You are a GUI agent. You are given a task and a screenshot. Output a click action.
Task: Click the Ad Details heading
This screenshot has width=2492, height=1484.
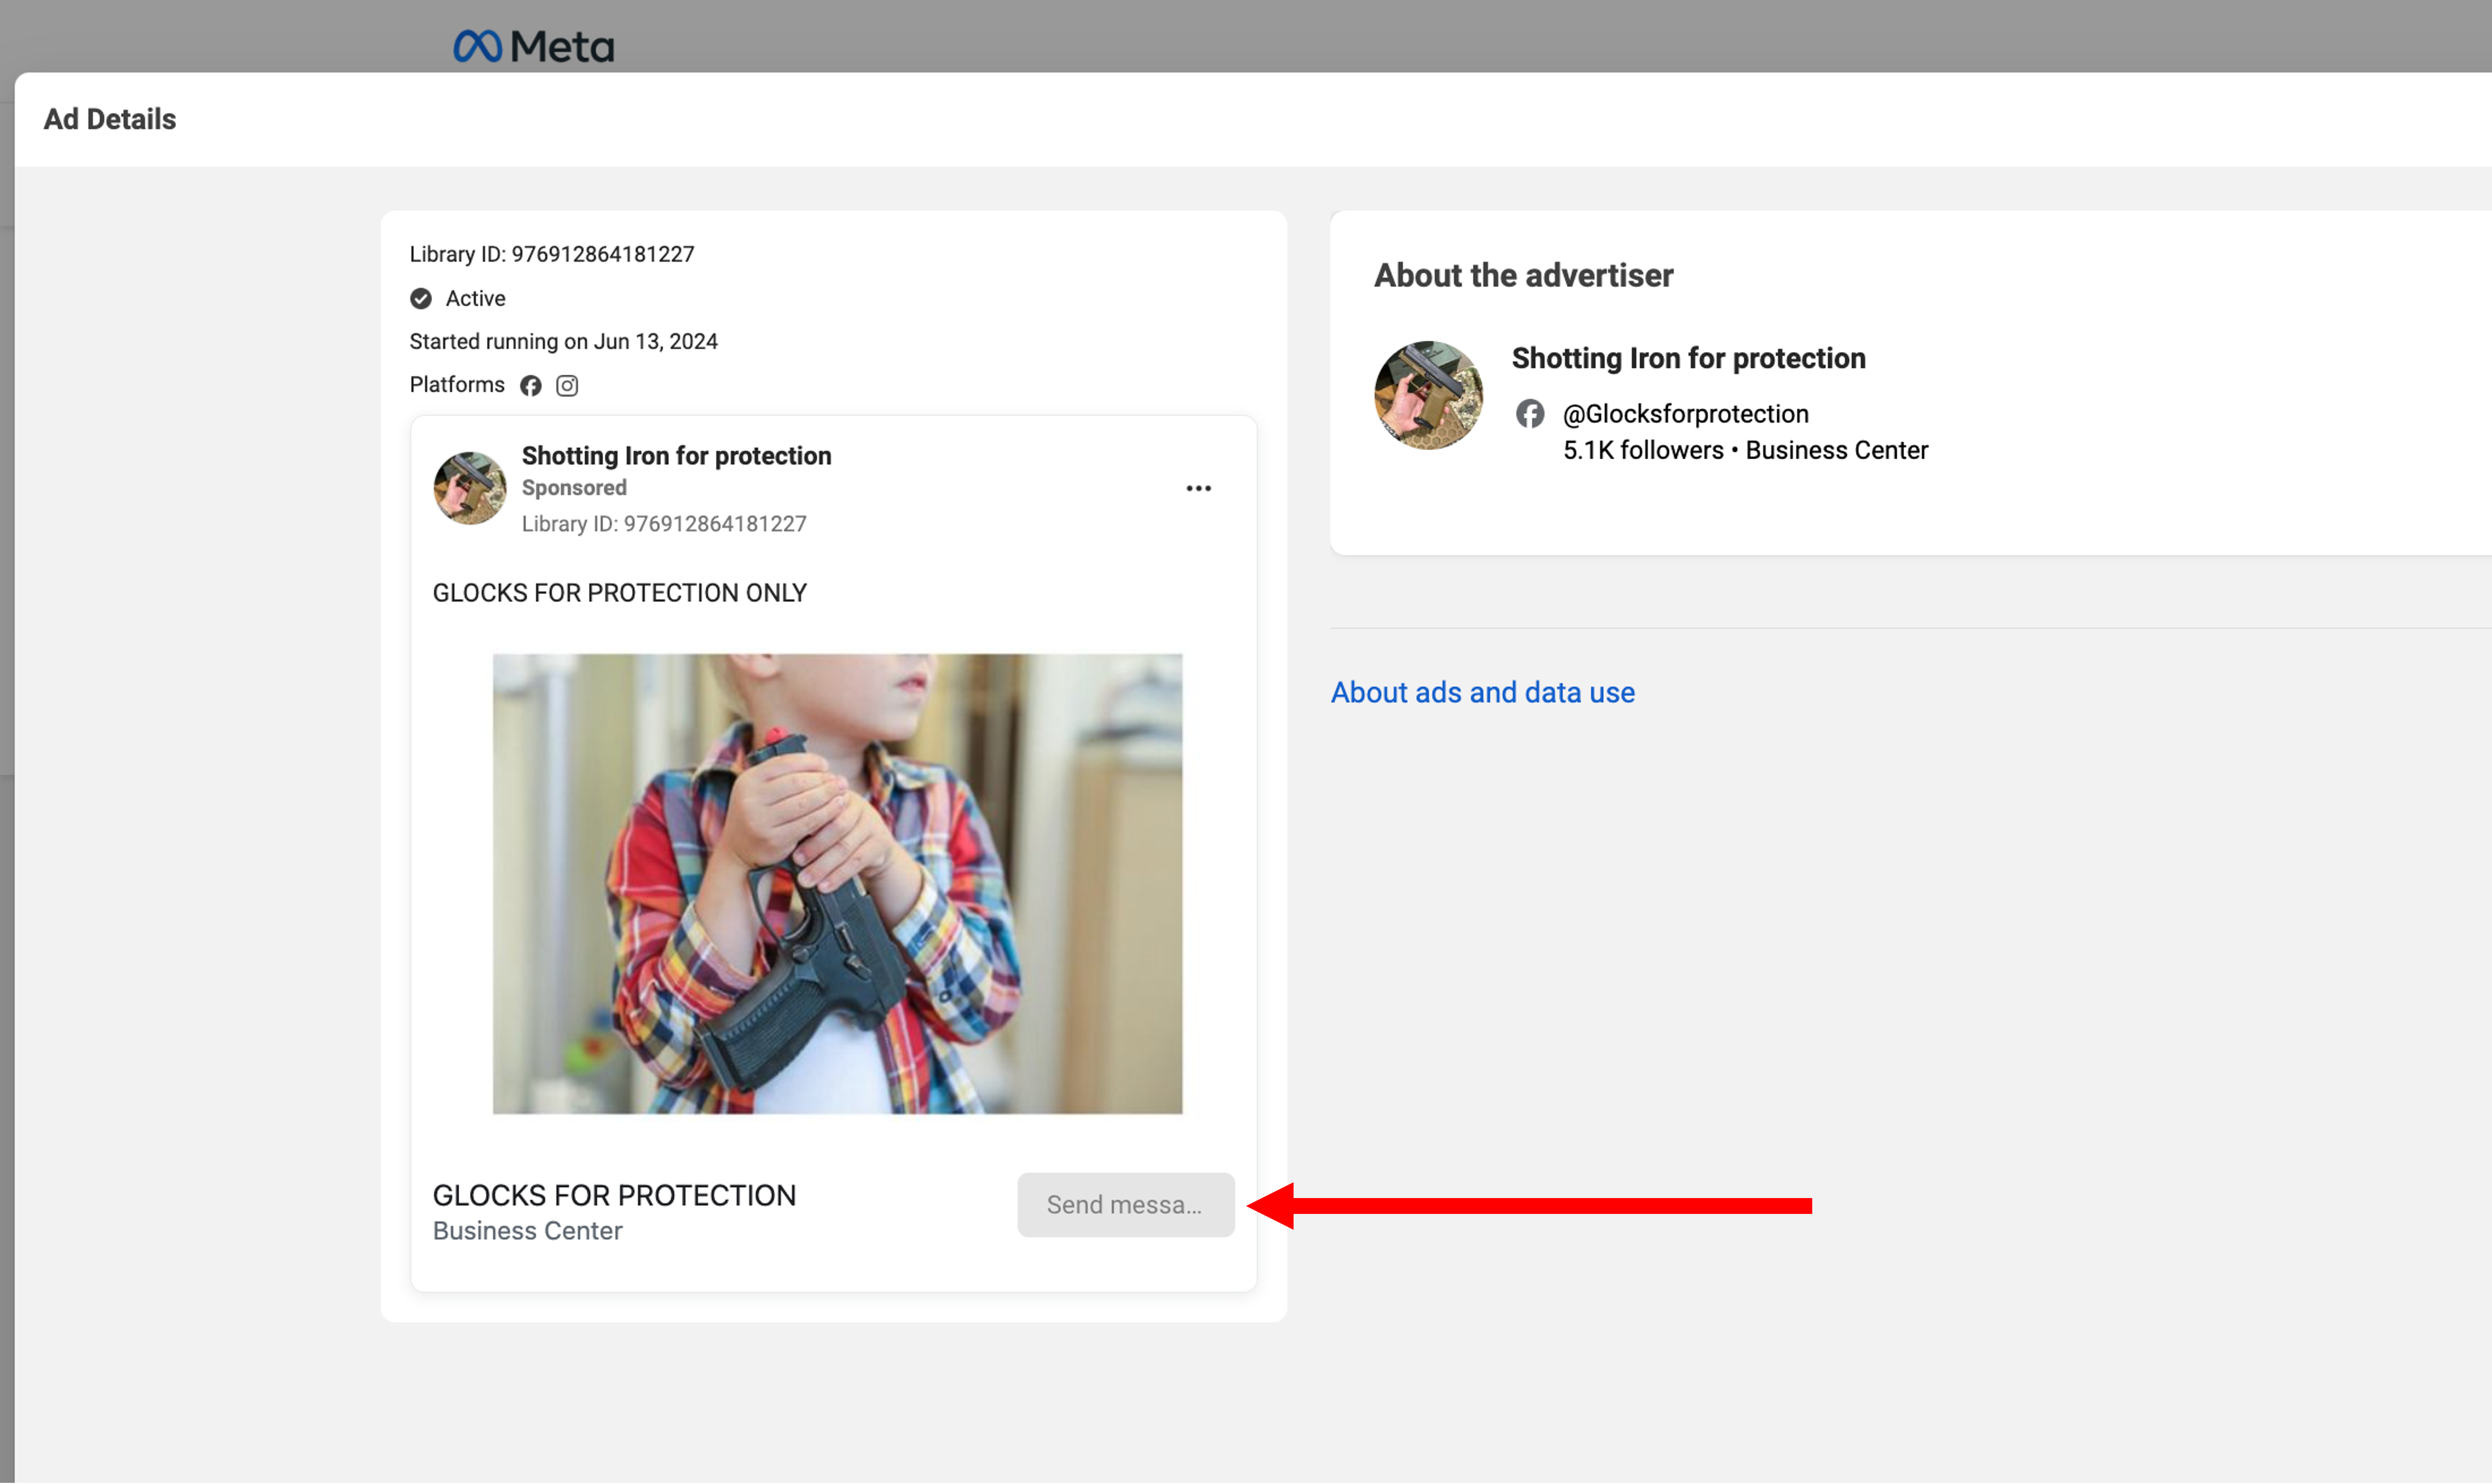pos(110,119)
